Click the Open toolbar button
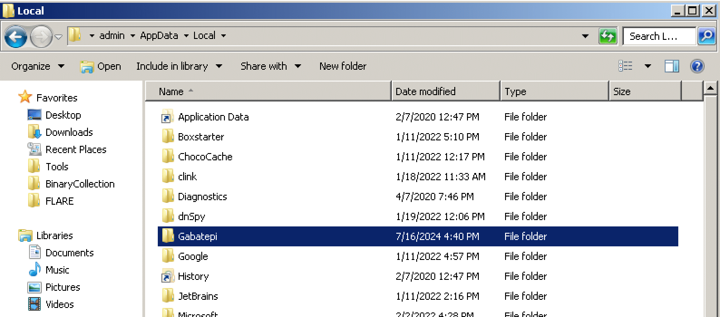The image size is (720, 317). (101, 66)
